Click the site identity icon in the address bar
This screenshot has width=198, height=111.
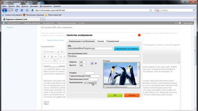point(32,10)
